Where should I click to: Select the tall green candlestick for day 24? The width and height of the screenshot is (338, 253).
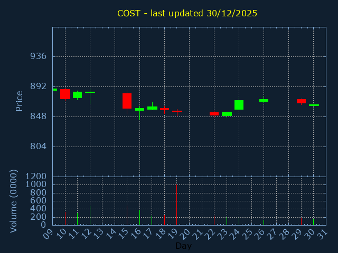tap(239, 105)
